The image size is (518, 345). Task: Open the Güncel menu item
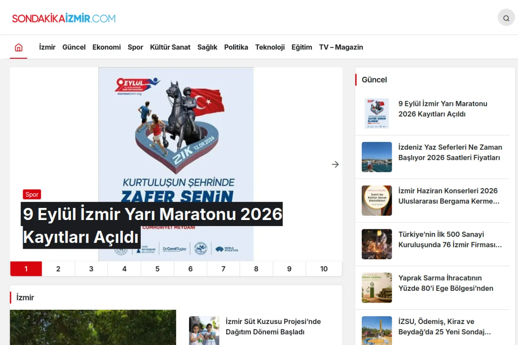click(74, 47)
